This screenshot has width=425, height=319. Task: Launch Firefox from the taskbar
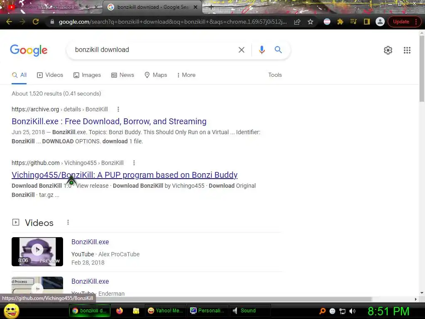tap(120, 311)
